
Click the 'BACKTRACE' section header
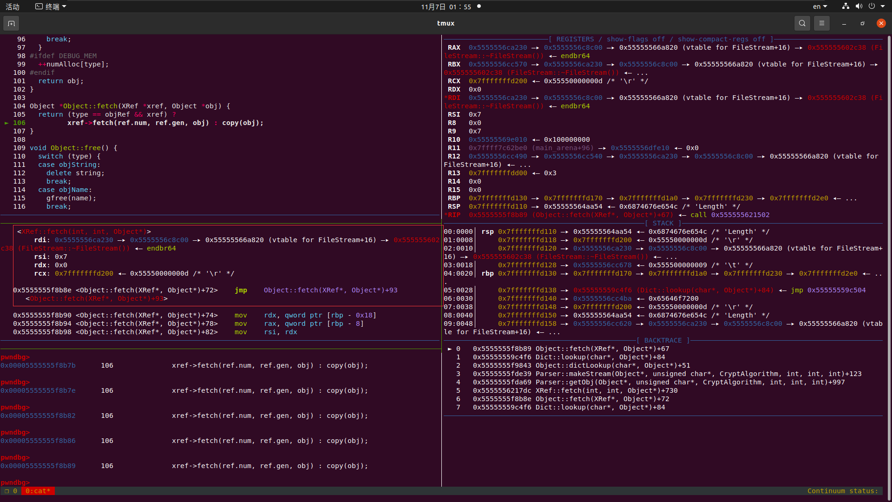663,341
